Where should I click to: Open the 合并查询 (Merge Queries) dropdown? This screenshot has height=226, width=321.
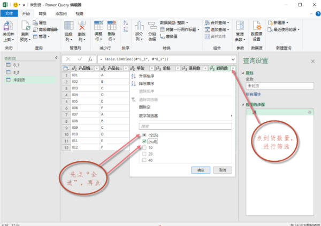point(218,23)
